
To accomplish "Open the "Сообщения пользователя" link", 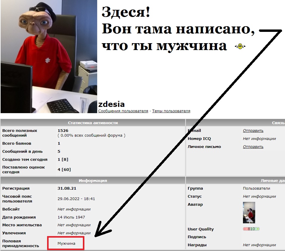I will [x=123, y=111].
